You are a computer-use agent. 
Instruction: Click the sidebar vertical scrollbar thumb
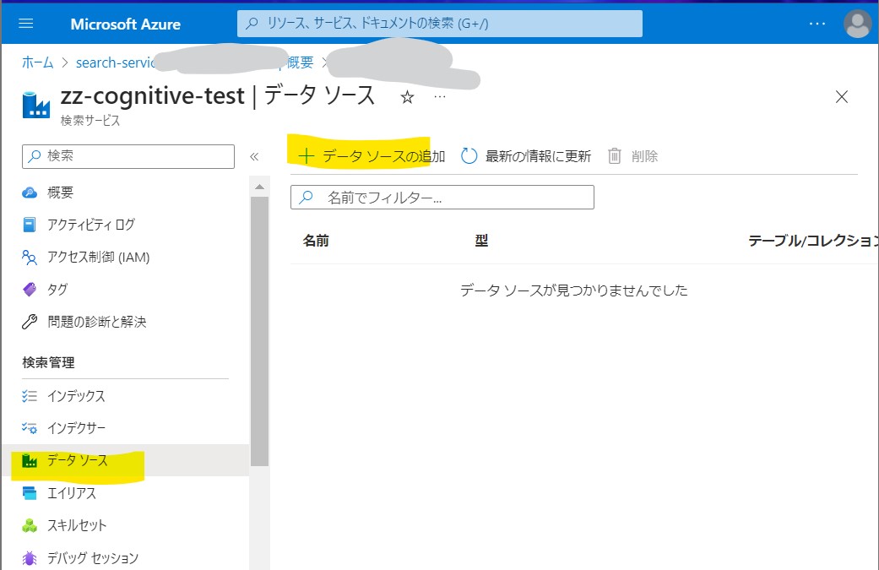(259, 331)
